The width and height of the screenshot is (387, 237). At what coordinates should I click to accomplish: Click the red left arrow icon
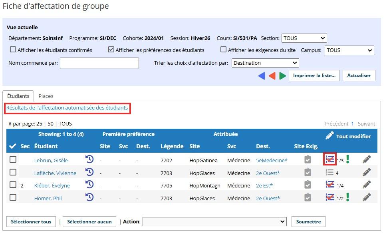click(x=272, y=76)
